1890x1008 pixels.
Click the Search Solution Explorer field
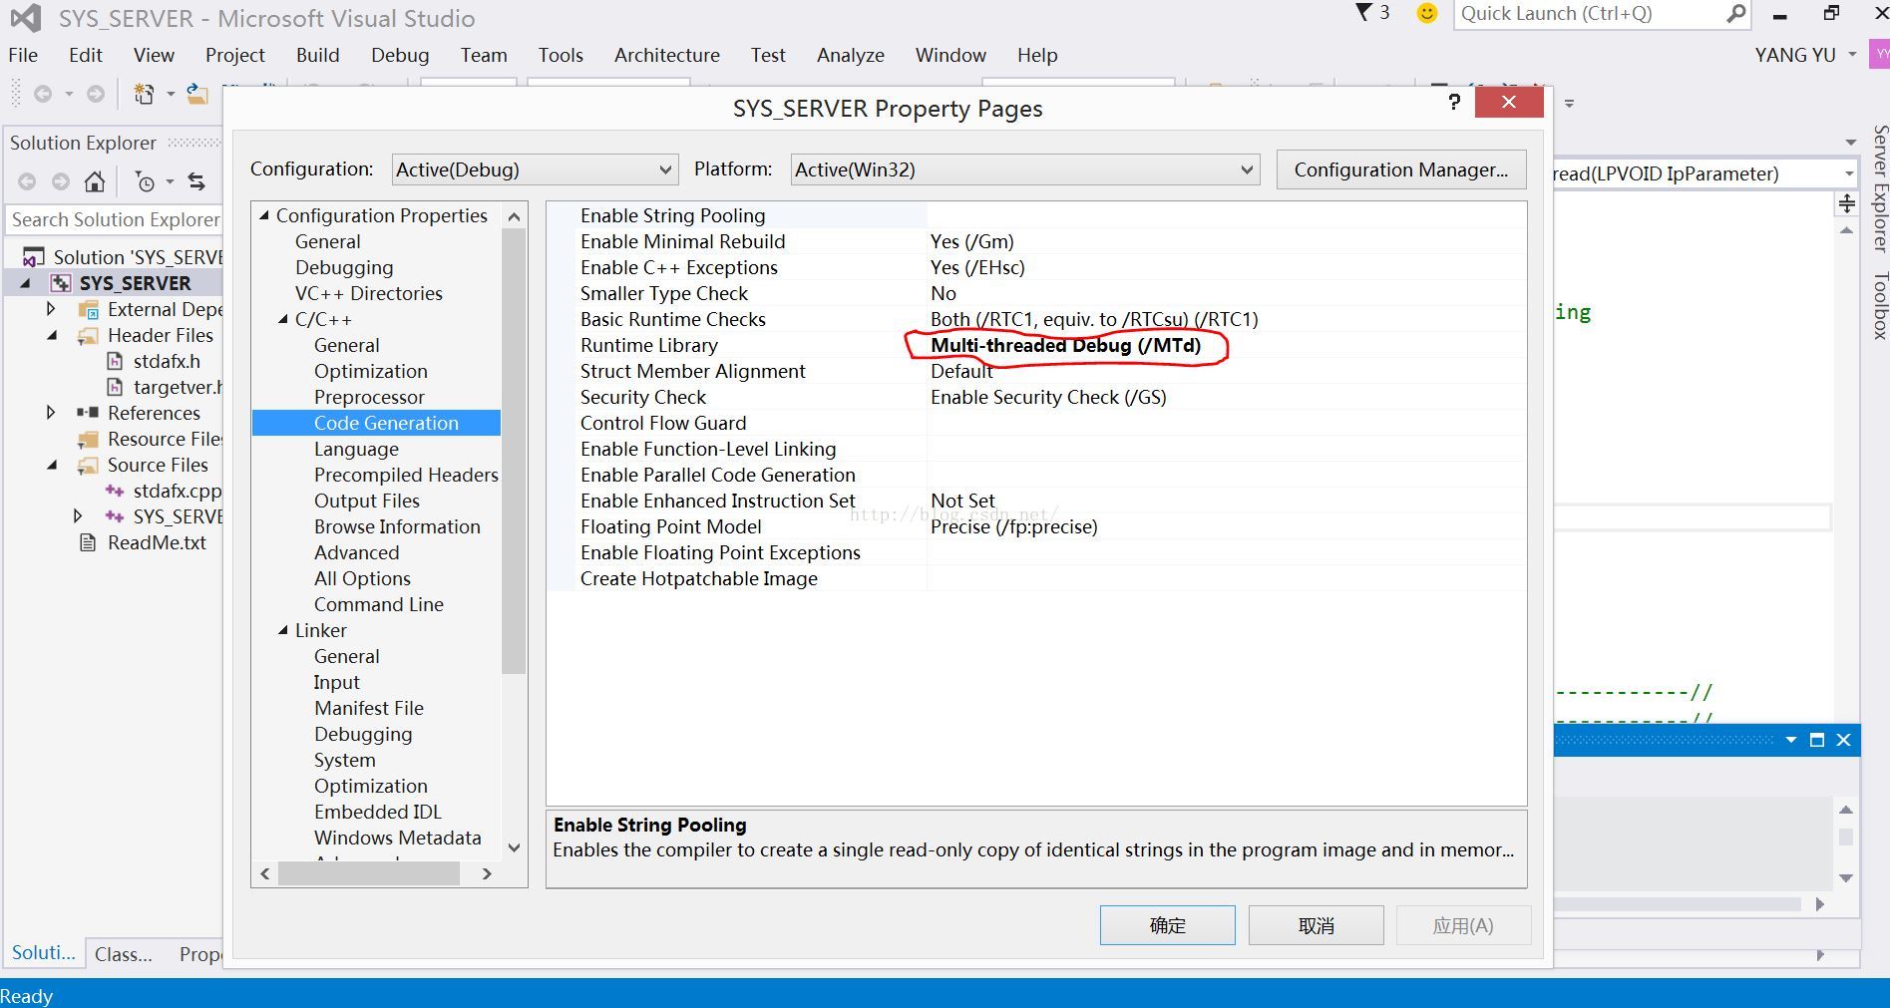point(115,219)
